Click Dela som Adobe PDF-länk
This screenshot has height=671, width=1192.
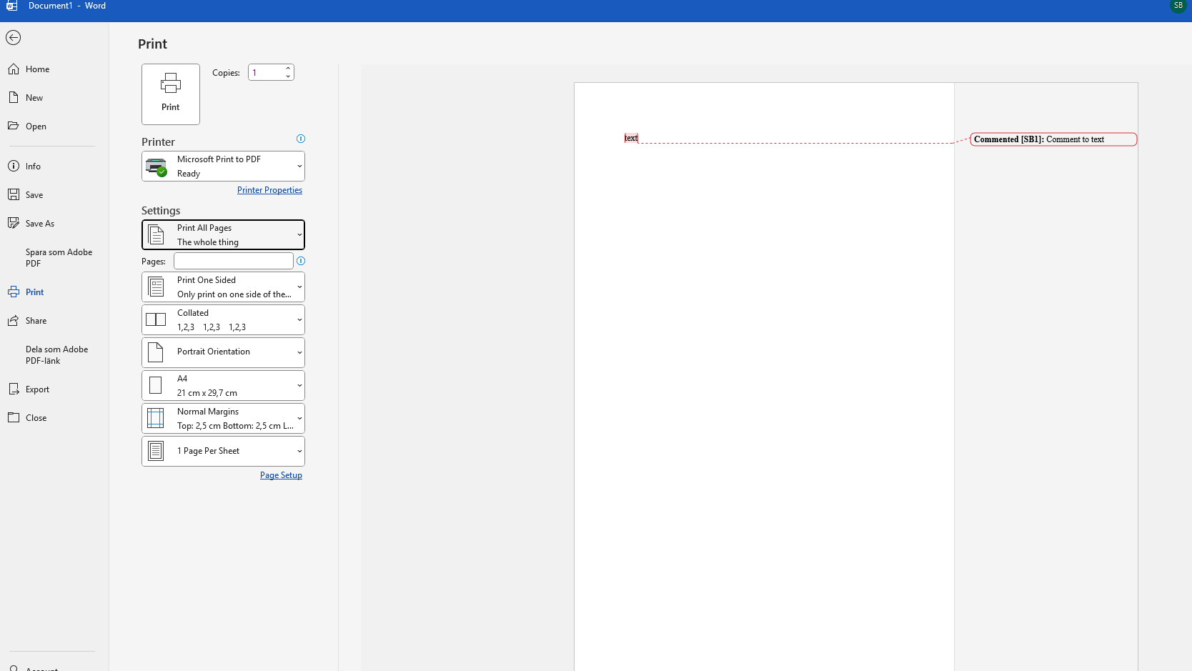(54, 355)
